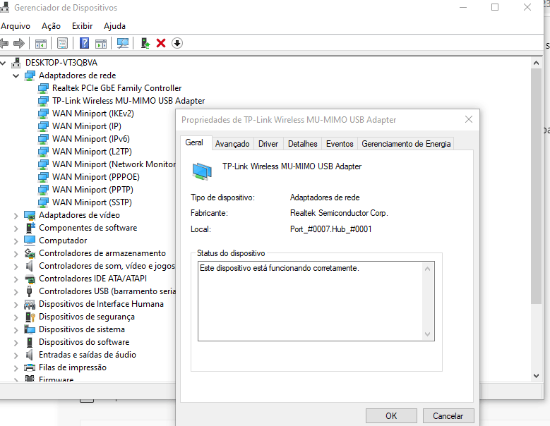Viewport: 550px width, 426px height.
Task: Toggle the action pane toolbar icon
Action: [x=101, y=44]
